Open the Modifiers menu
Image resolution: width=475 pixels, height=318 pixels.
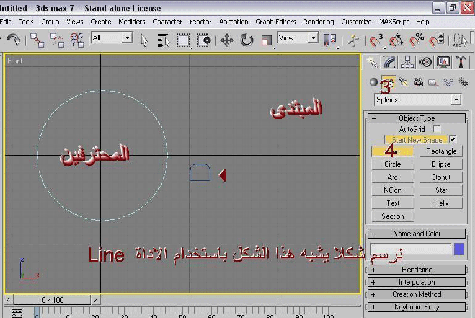(132, 22)
